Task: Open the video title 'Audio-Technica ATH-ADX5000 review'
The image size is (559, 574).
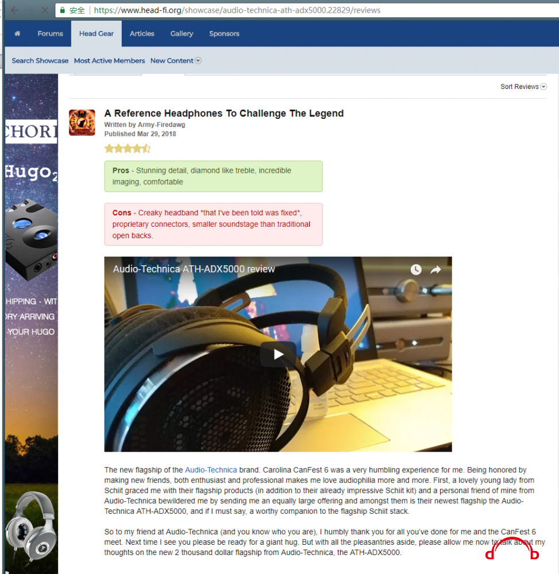Action: pos(194,269)
